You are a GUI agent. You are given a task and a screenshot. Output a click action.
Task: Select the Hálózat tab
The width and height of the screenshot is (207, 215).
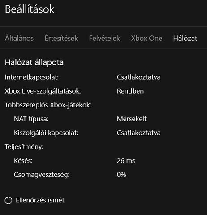[185, 38]
